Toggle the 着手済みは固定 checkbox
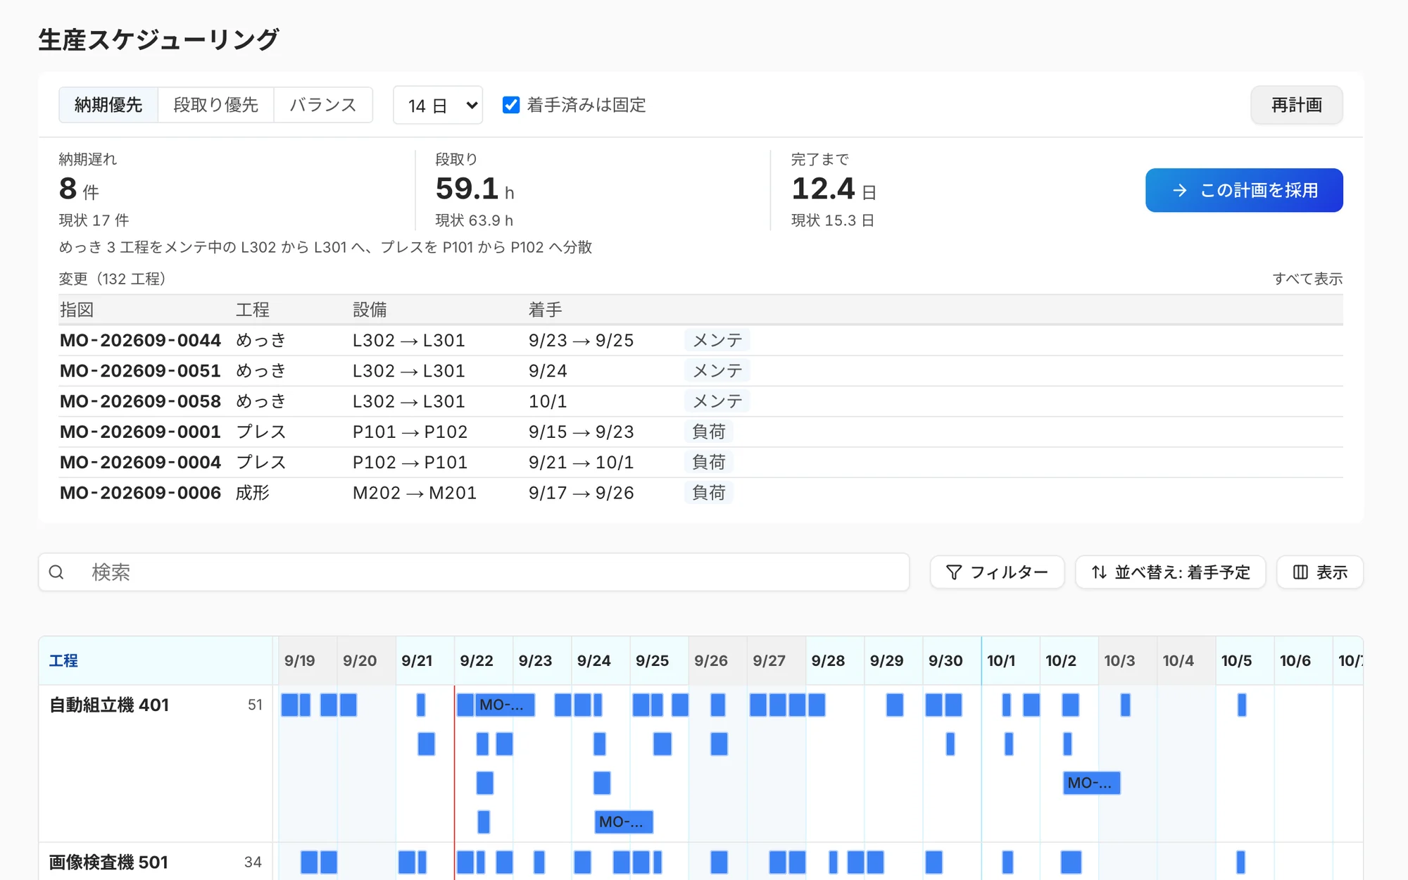The image size is (1408, 880). 511,105
